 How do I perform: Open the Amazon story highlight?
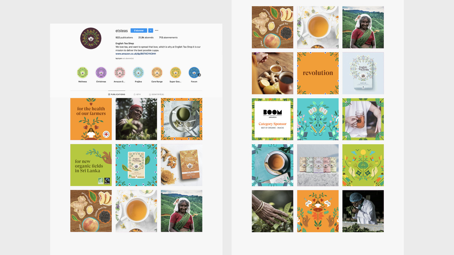coord(120,73)
